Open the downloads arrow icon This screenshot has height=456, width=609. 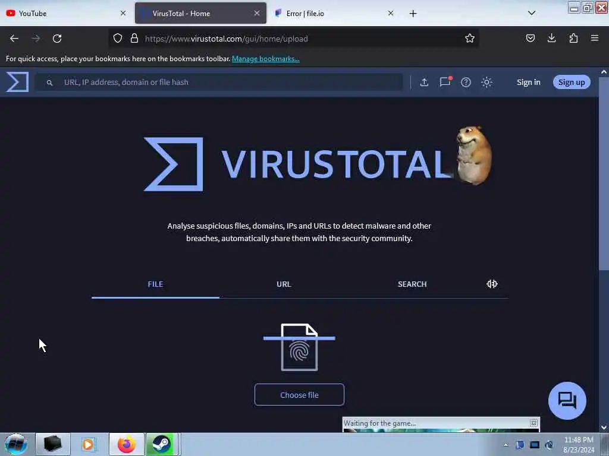[551, 38]
